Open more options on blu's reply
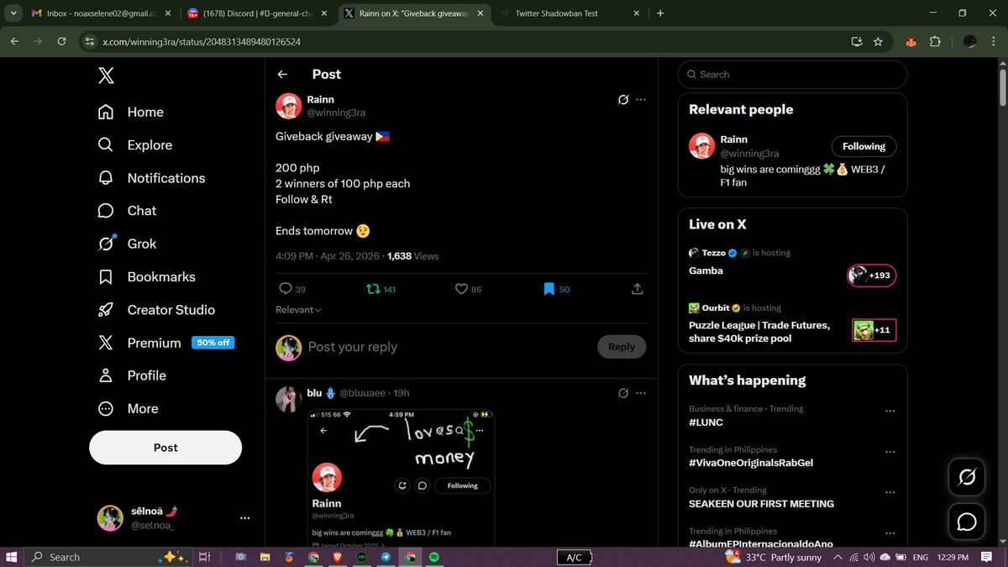 click(x=641, y=393)
